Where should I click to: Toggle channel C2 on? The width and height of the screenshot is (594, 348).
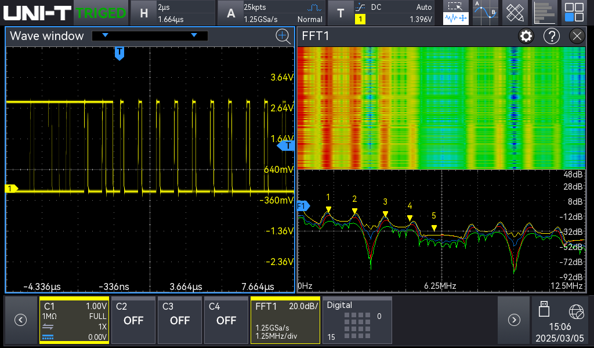pos(133,320)
